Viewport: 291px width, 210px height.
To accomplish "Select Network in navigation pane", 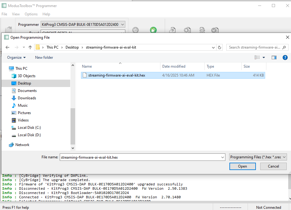I will (x=22, y=145).
